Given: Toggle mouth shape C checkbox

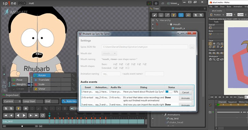Looking at the screenshot, I should click(128, 64).
